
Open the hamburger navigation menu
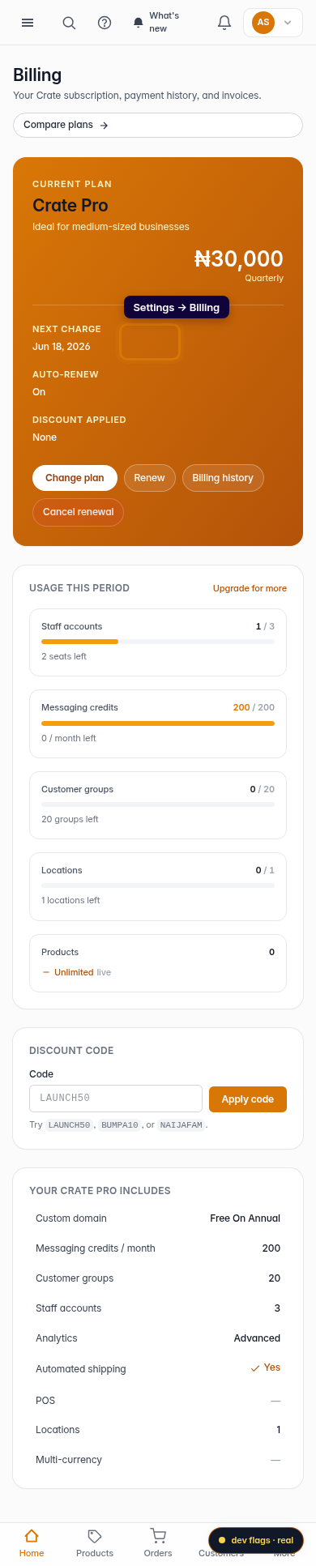[28, 23]
